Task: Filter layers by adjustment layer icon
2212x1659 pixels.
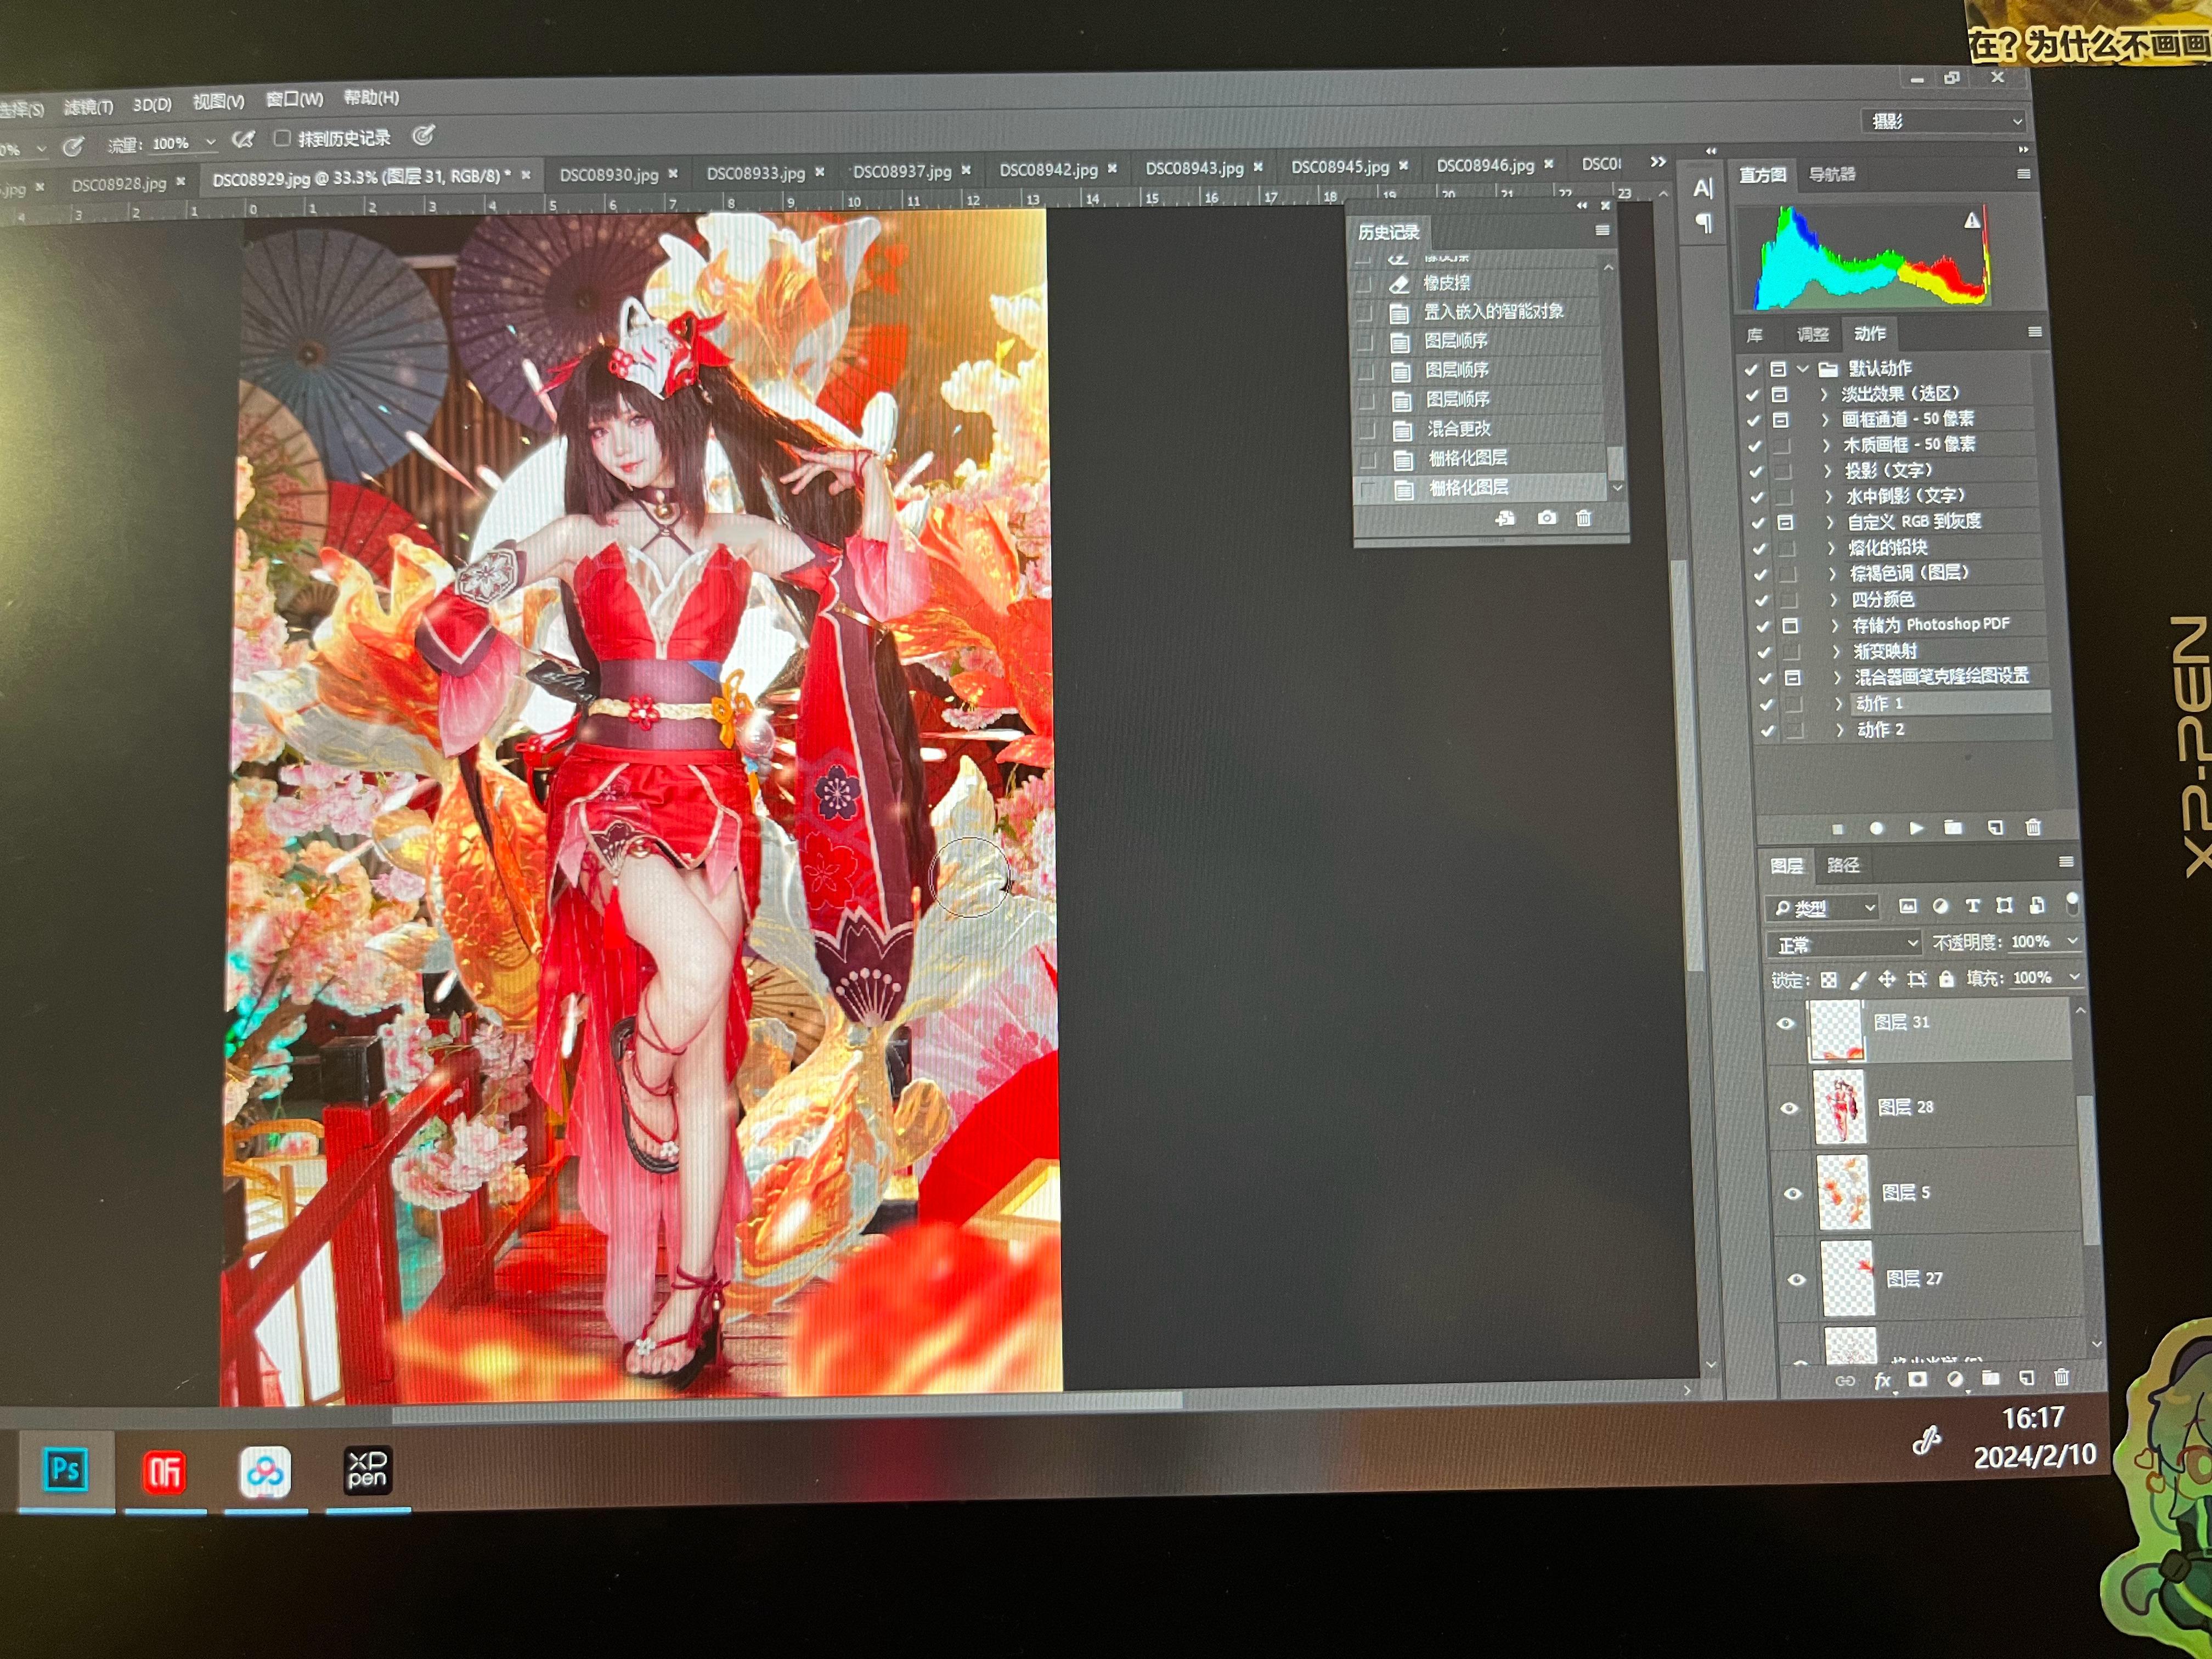Action: (x=1940, y=906)
